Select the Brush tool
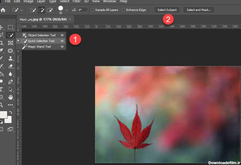Image resolution: width=241 pixels, height=165 pixels. tap(1, 58)
